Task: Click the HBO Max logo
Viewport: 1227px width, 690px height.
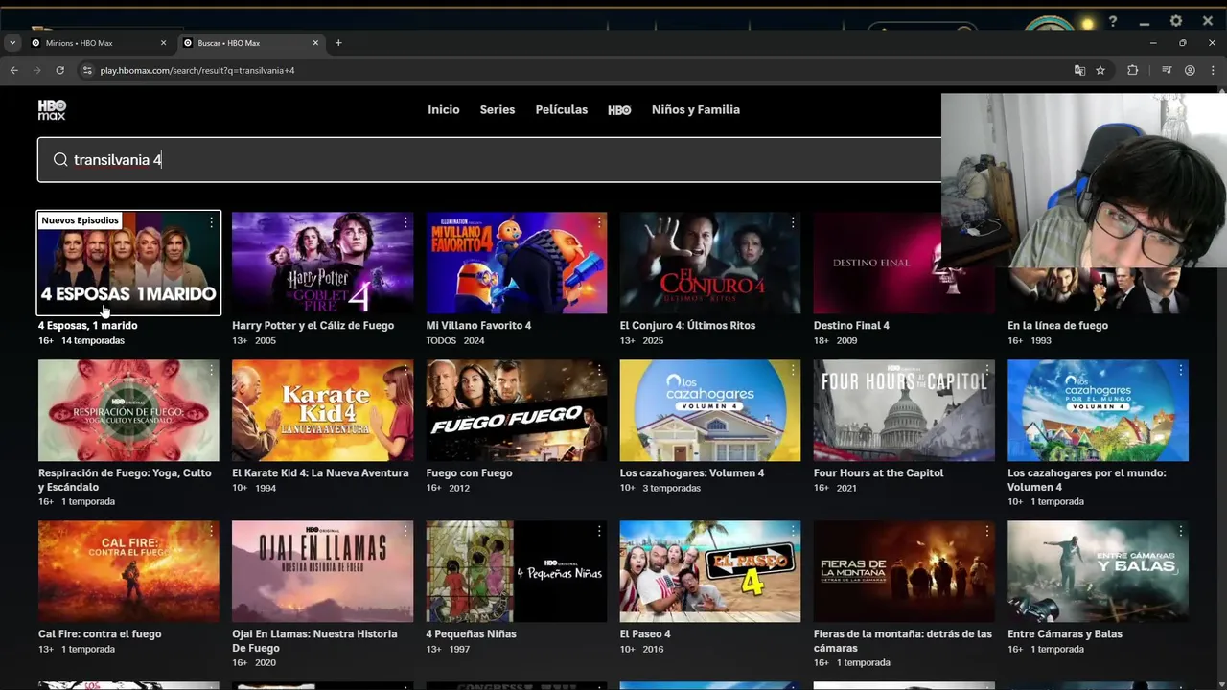Action: click(52, 109)
